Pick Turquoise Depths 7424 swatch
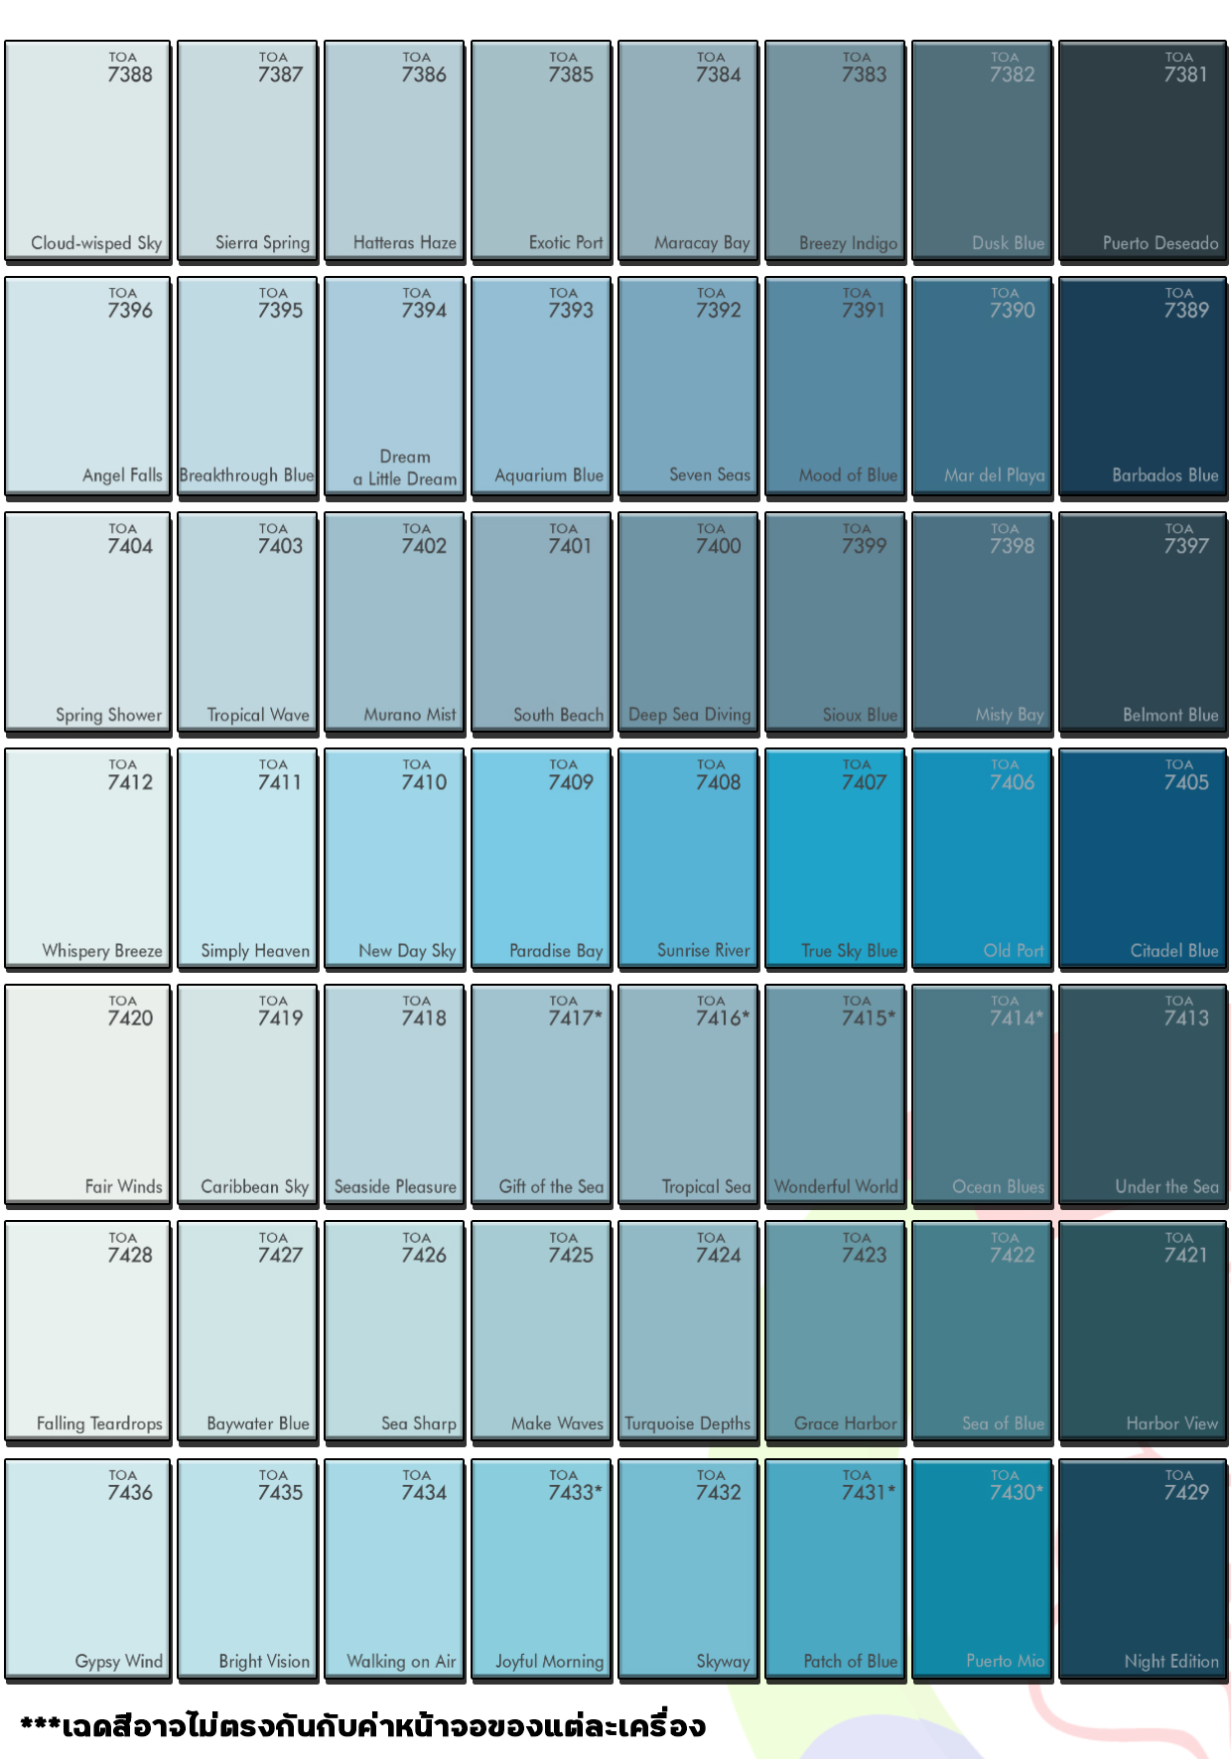 pos(688,1331)
